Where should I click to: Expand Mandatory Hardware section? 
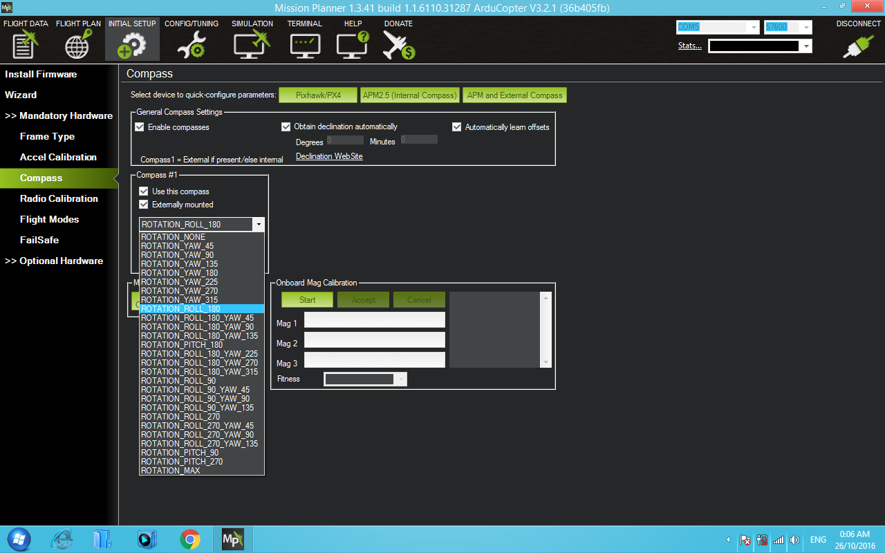point(59,115)
